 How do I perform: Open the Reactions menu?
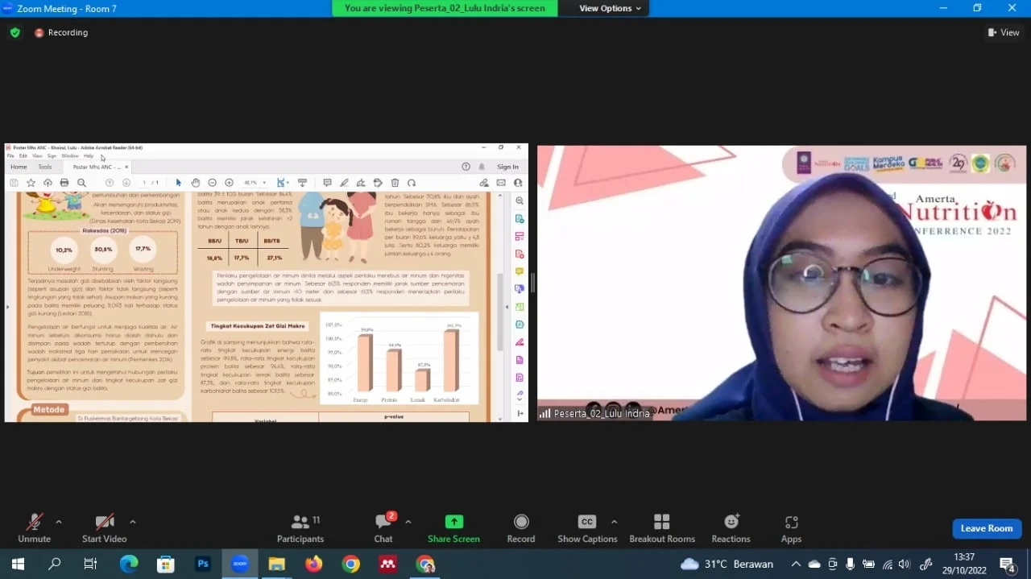[731, 528]
